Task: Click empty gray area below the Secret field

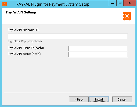Action: [68, 74]
